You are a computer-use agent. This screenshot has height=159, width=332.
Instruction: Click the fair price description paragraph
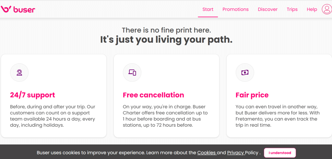point(278,116)
